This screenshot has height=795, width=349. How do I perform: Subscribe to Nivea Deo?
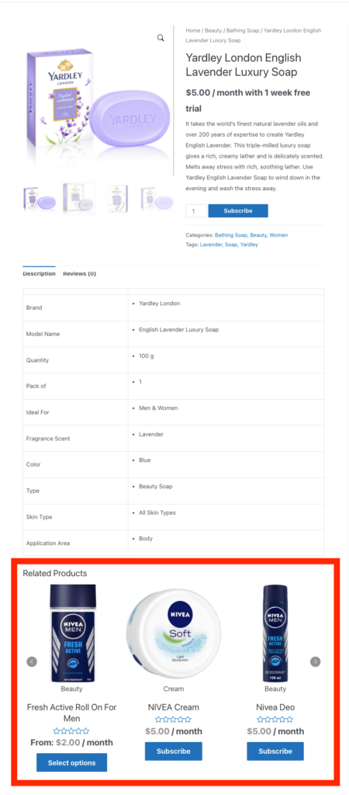pos(275,752)
